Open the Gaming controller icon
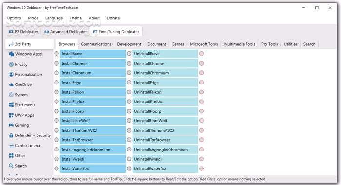This screenshot has width=341, height=185. click(11, 125)
